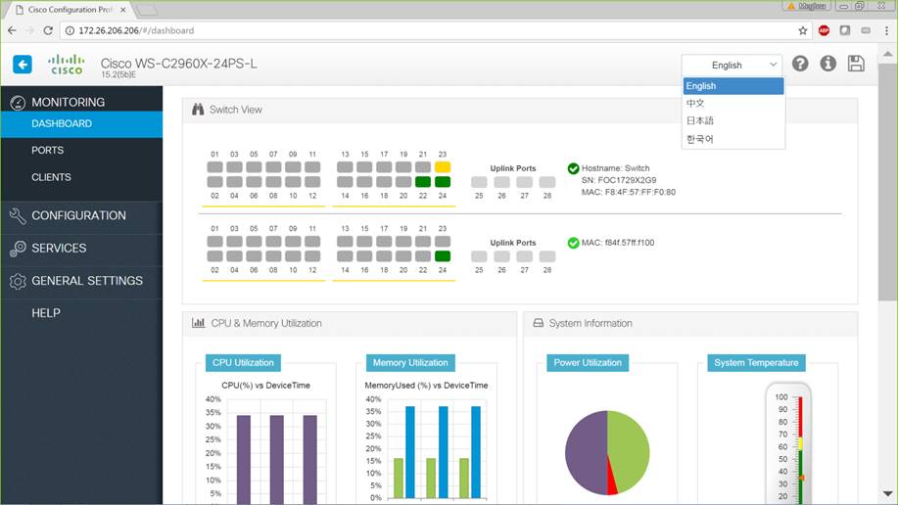The height and width of the screenshot is (505, 898).
Task: Click the Cisco WS-C2960X-24PS-L title
Action: pyautogui.click(x=178, y=64)
